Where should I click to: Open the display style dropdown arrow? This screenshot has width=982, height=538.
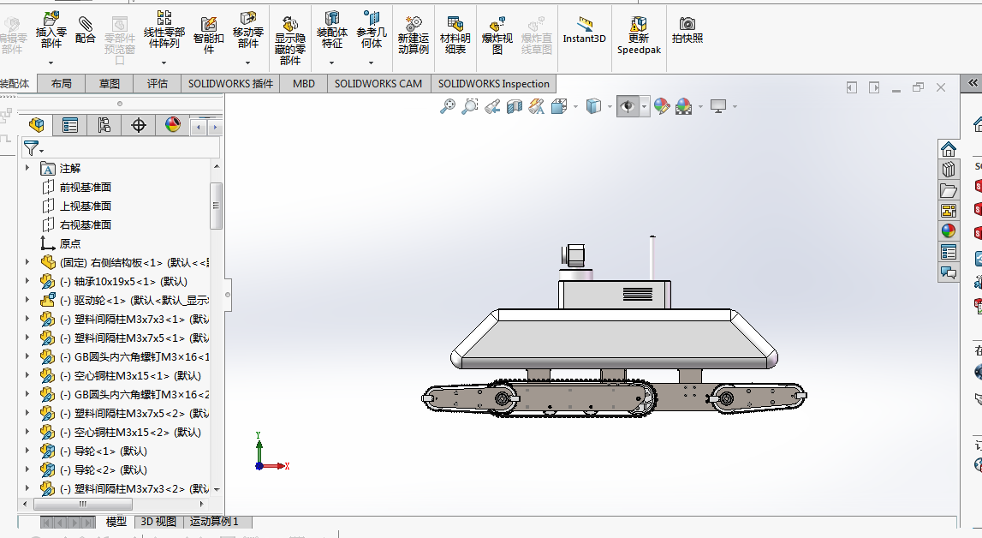pos(610,107)
